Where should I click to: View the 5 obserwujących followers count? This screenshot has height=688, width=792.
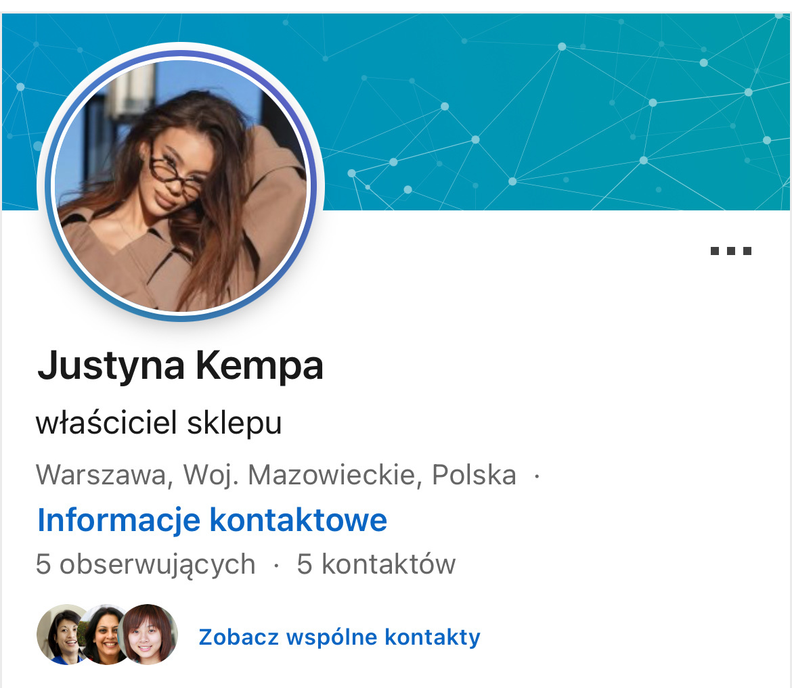tap(146, 564)
